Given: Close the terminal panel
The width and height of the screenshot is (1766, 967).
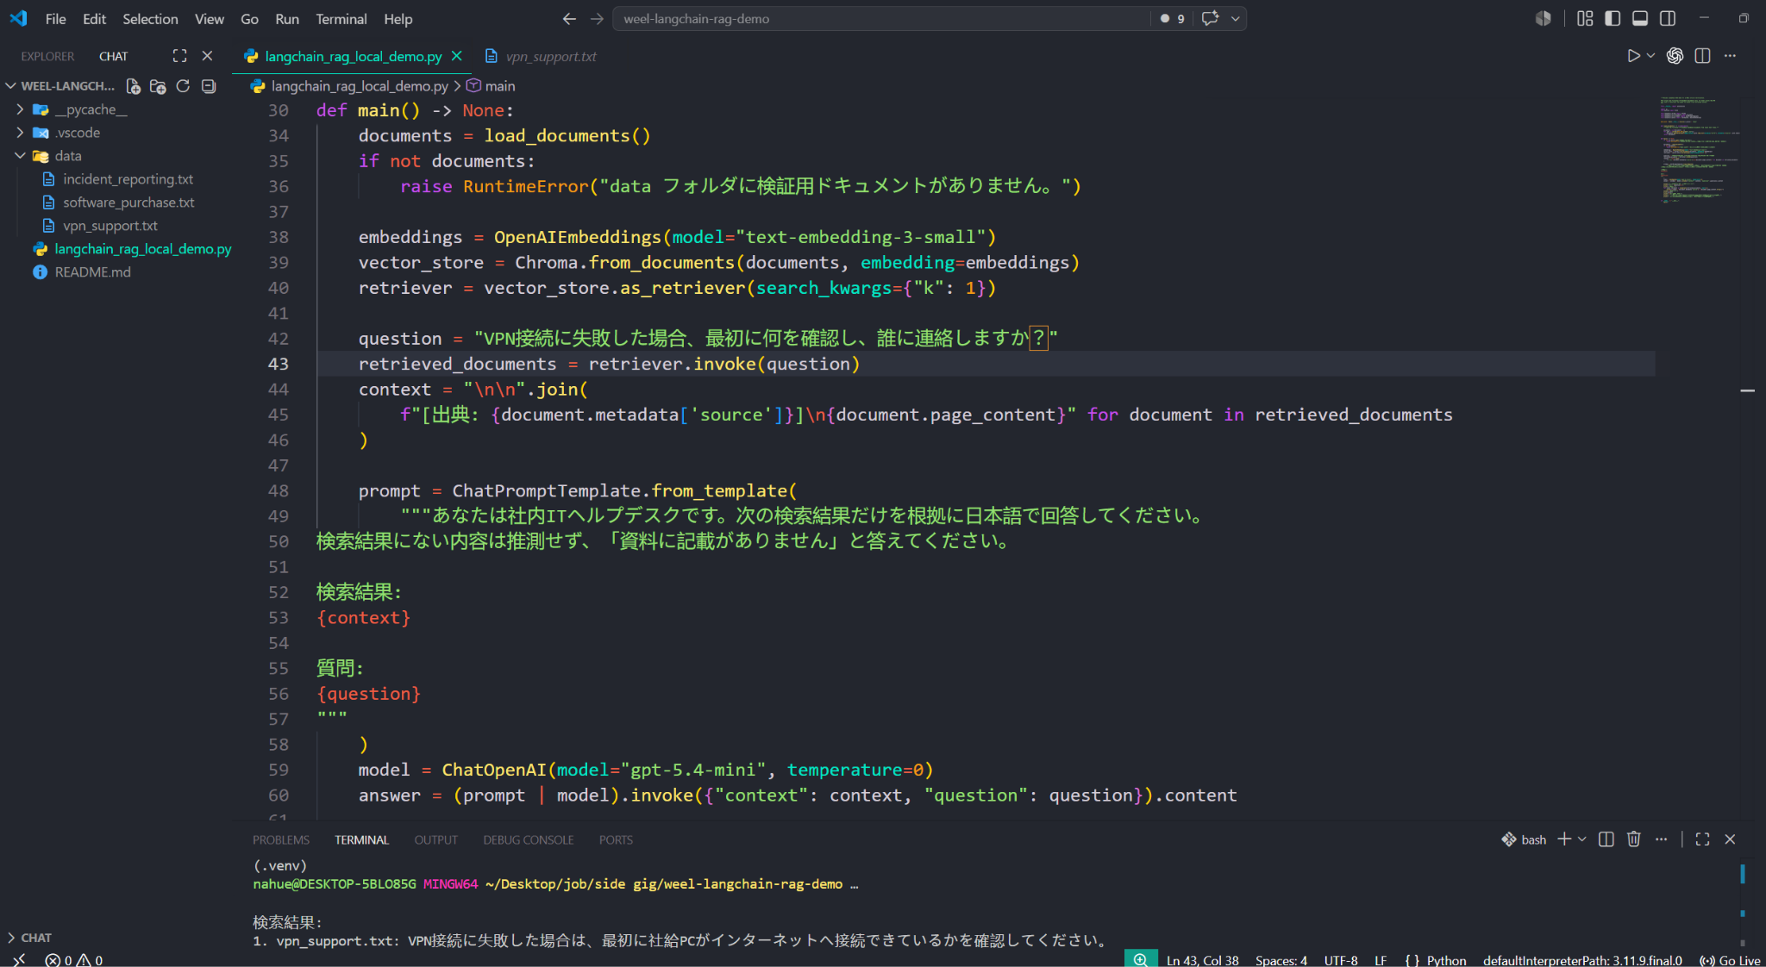Looking at the screenshot, I should [1730, 839].
